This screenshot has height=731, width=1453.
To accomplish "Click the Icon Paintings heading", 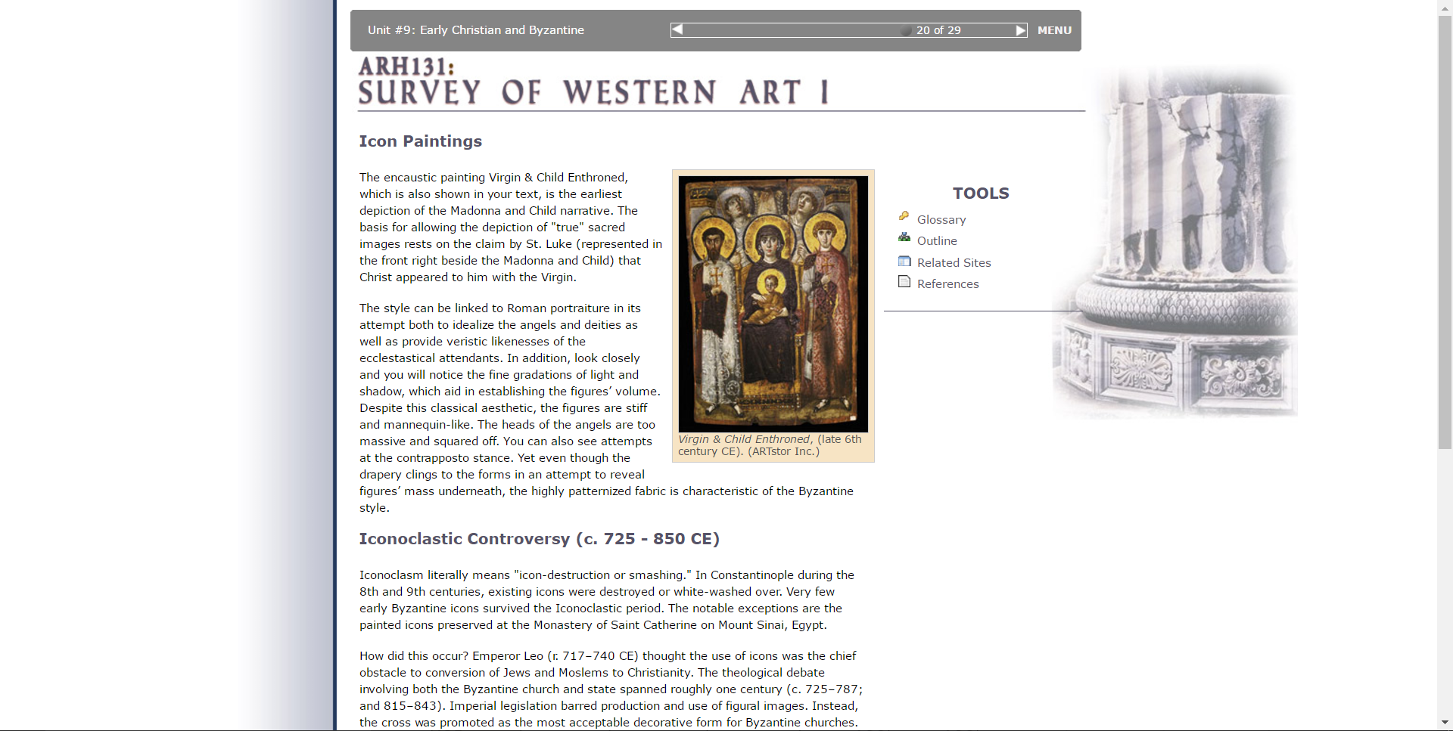I will pos(420,141).
